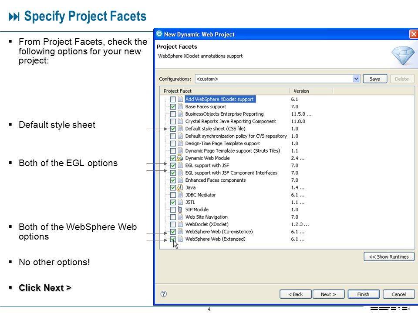The height and width of the screenshot is (313, 418).
Task: Check the Add WebSphere XDoclet support checkbox
Action: pos(173,99)
